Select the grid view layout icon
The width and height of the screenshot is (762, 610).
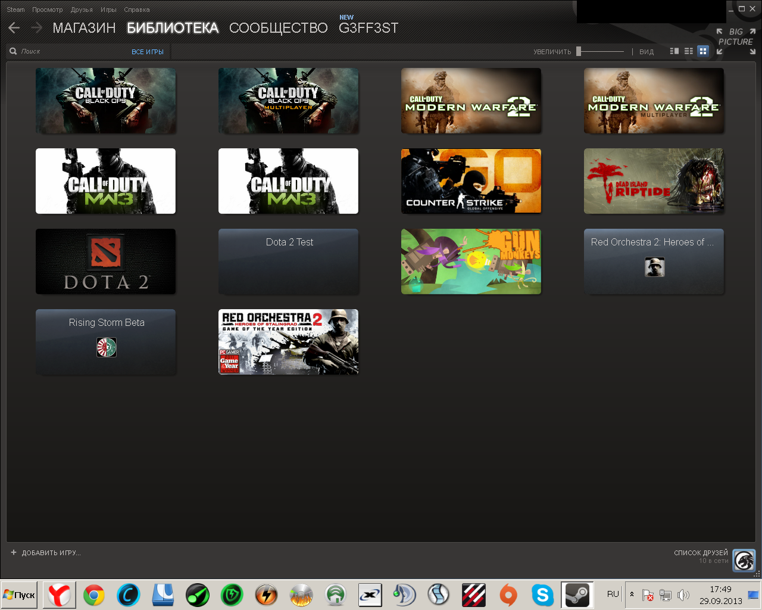pos(703,51)
